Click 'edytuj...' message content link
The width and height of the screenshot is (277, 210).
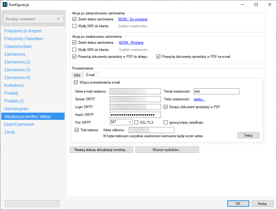[199, 99]
